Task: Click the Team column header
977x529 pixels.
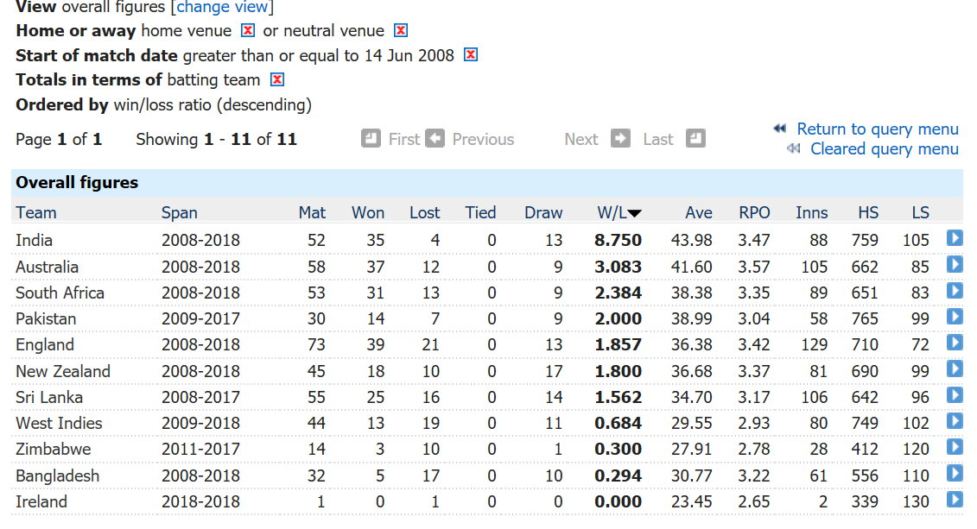Action: 36,213
